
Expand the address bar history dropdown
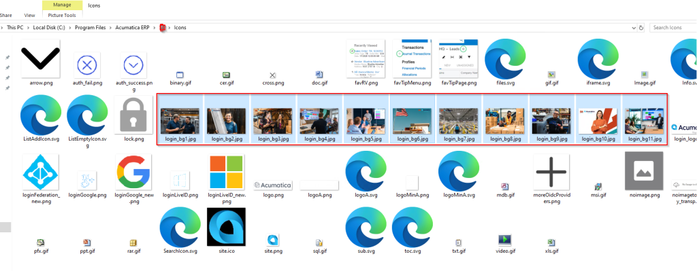click(634, 27)
